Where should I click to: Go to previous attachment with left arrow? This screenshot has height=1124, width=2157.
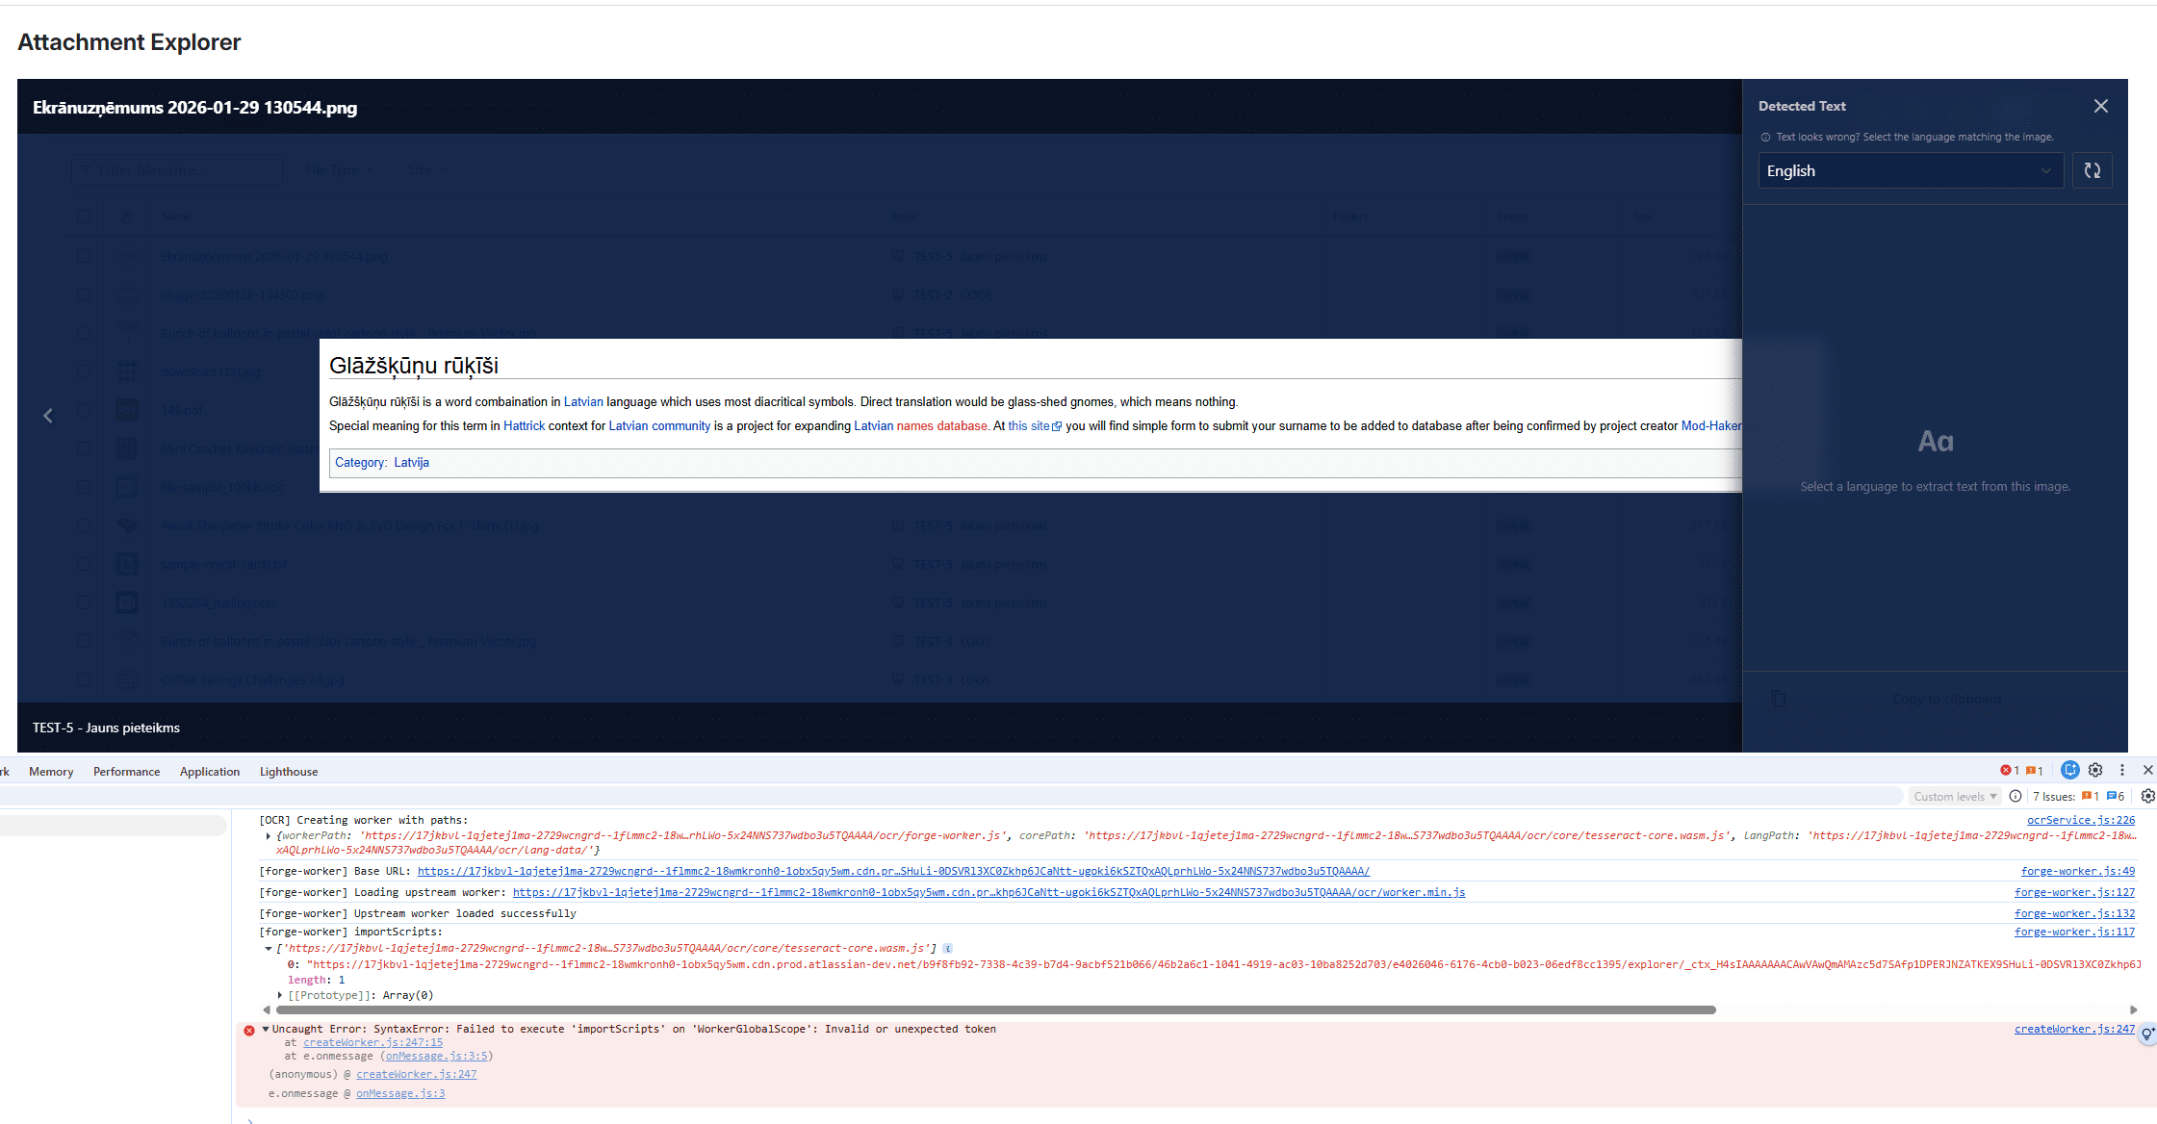point(48,416)
